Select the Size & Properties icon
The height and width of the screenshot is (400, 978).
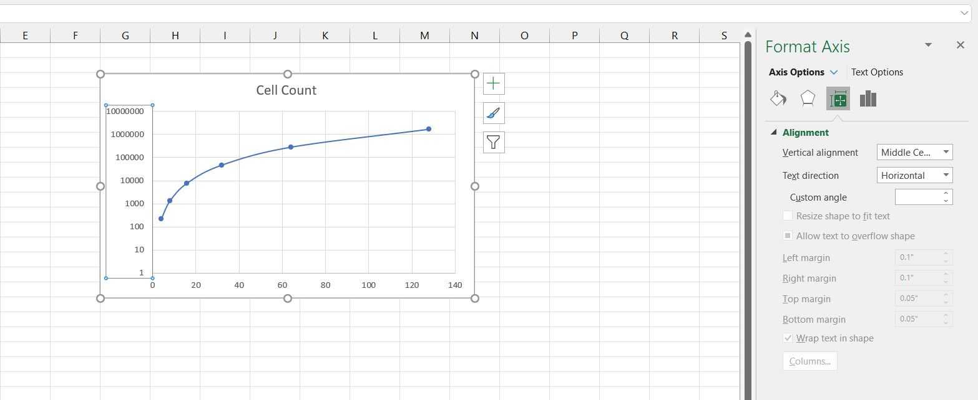click(x=838, y=98)
